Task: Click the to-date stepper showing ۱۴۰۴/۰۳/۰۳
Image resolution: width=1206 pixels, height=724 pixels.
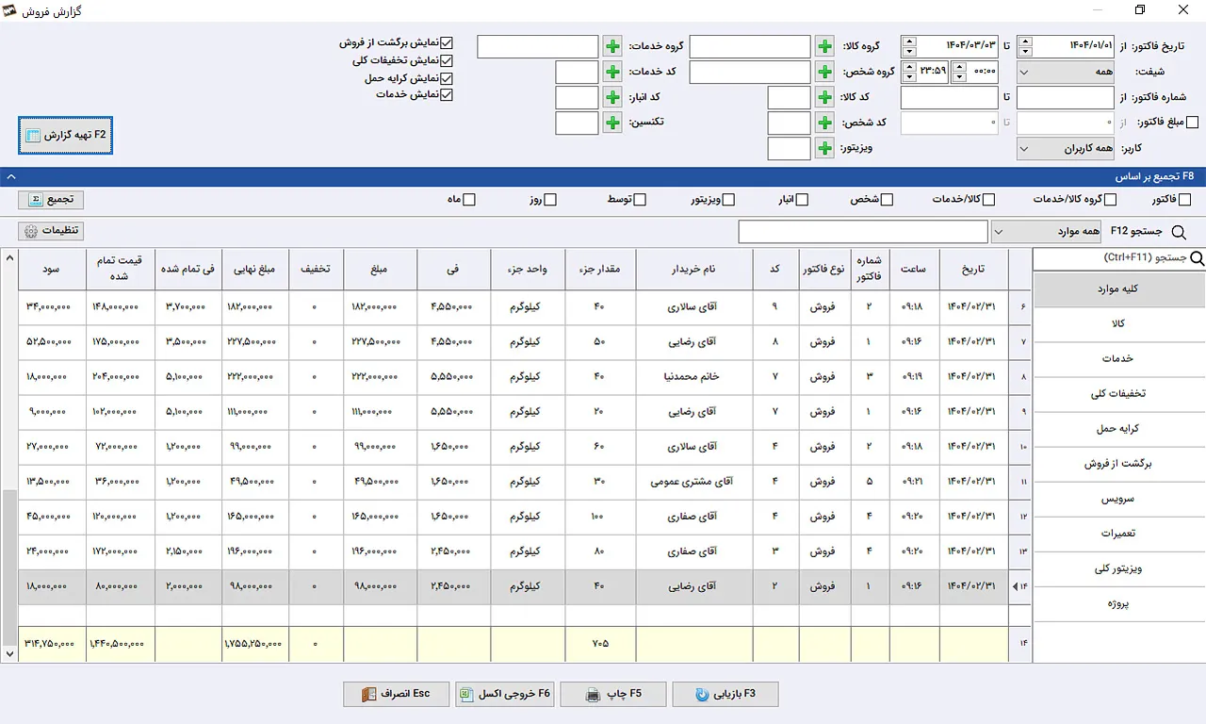Action: 908,46
